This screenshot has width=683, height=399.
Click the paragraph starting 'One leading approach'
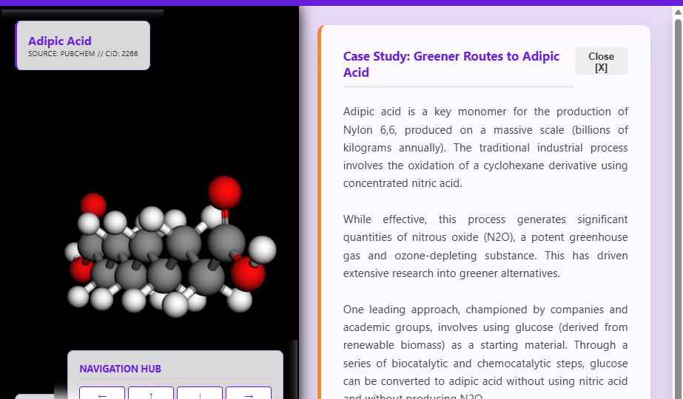coord(485,351)
